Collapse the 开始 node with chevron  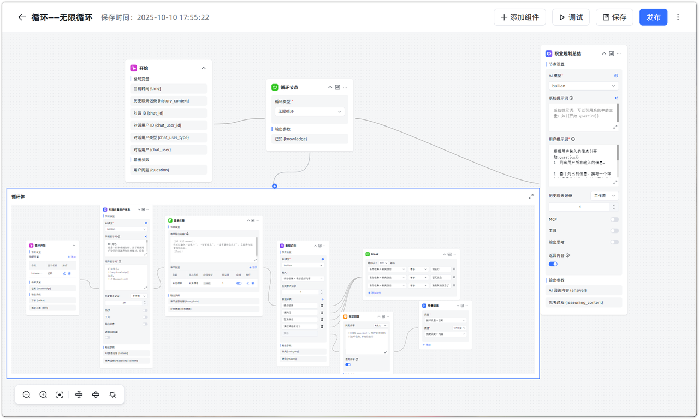point(204,68)
